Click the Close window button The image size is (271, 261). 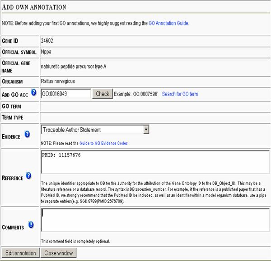pyautogui.click(x=58, y=253)
